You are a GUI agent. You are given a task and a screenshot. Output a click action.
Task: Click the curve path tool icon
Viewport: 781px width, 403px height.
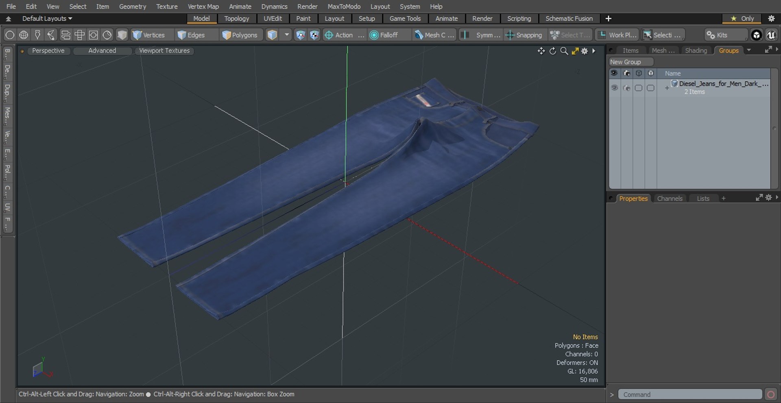(51, 35)
